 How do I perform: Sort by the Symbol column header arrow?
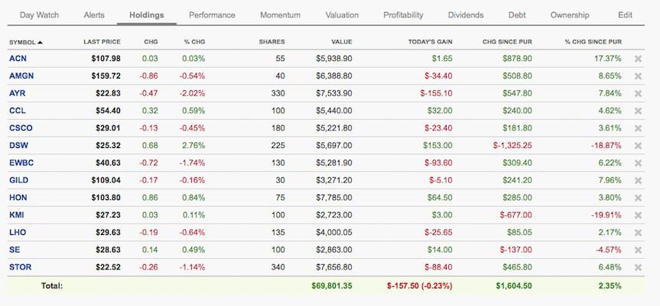(40, 41)
